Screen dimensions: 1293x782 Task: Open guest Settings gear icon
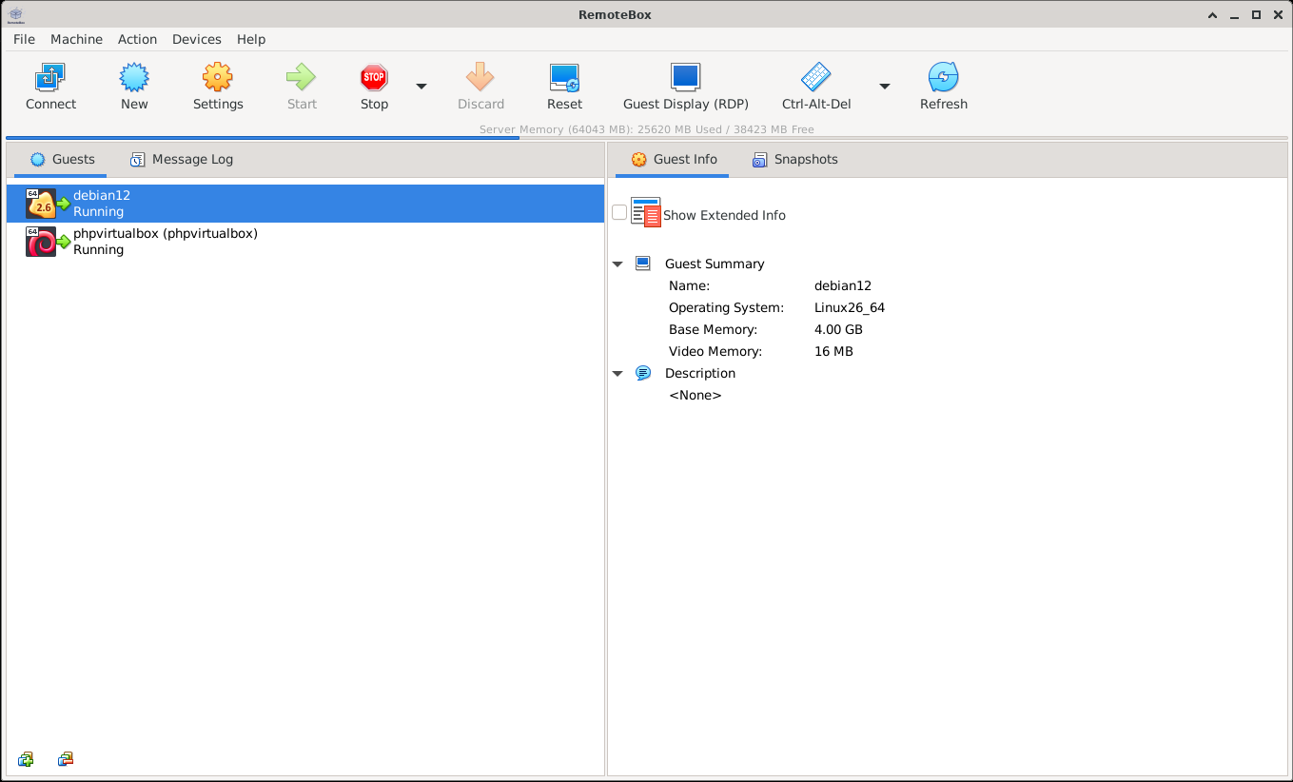[218, 77]
